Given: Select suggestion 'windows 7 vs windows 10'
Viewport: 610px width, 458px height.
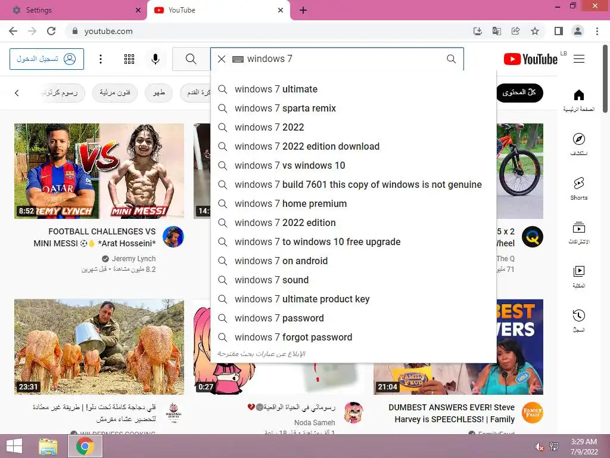Looking at the screenshot, I should [353, 166].
